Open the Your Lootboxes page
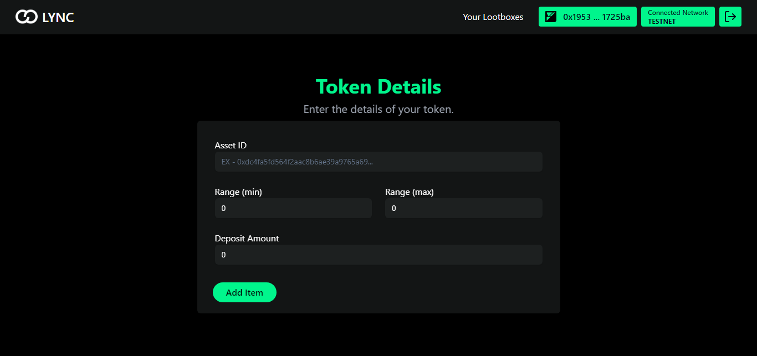The width and height of the screenshot is (757, 356). click(493, 17)
